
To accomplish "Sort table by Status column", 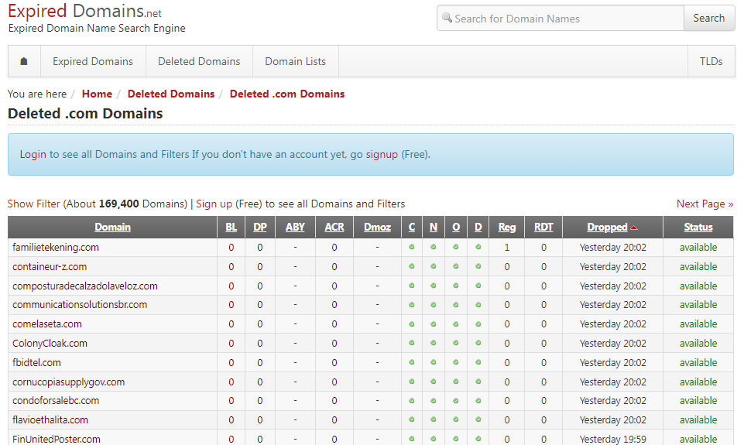I will (698, 228).
